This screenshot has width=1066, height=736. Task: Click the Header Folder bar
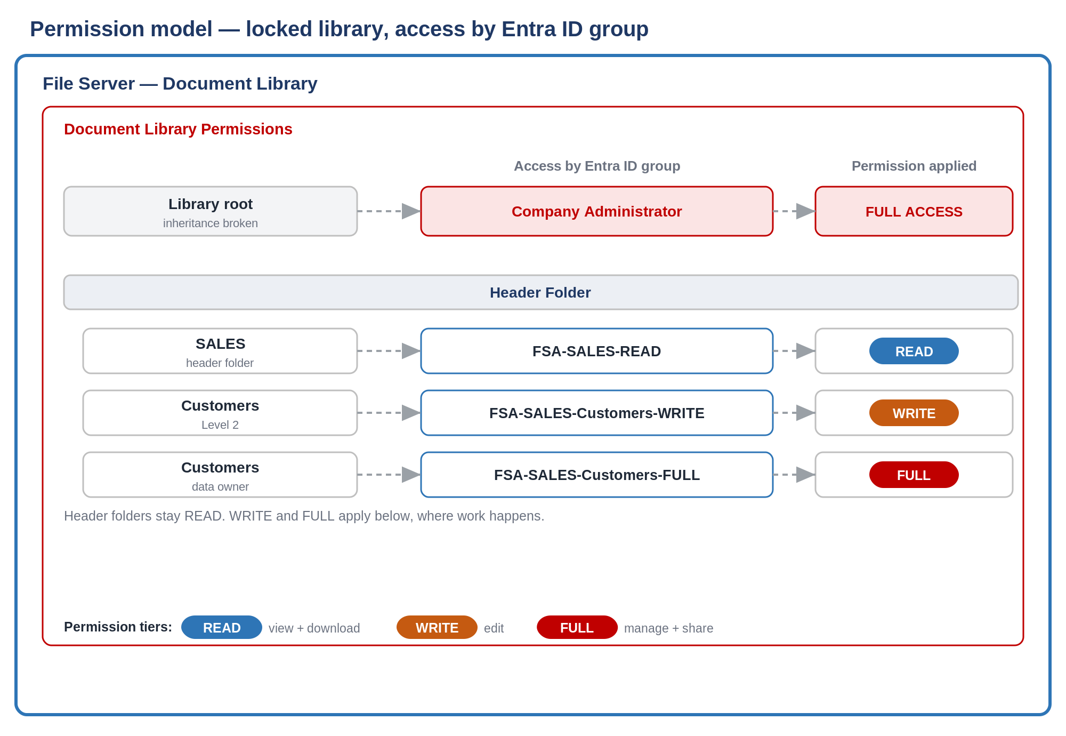click(541, 292)
